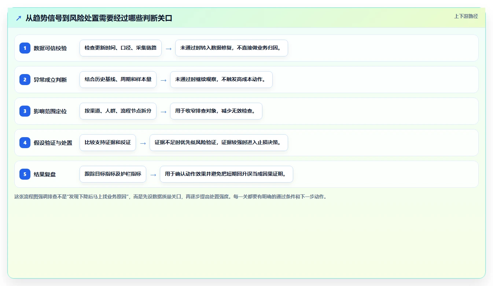The image size is (493, 286).
Task: Click the 用于确认动作效果 result box
Action: [227, 174]
